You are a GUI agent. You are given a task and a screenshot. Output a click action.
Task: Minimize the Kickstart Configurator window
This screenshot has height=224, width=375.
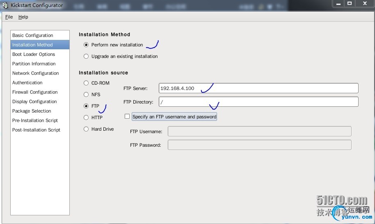338,4
